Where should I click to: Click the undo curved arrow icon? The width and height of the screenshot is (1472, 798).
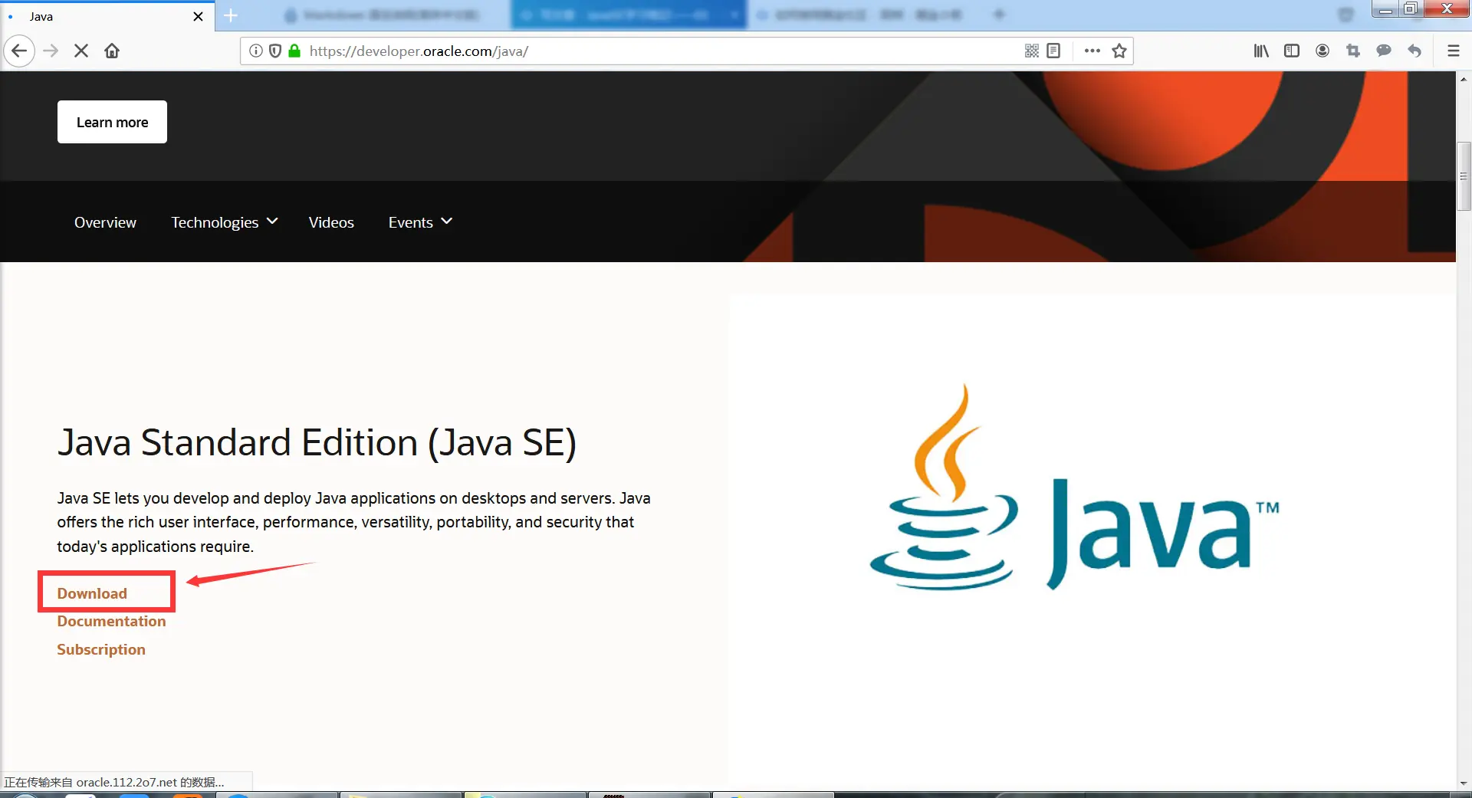[1414, 51]
